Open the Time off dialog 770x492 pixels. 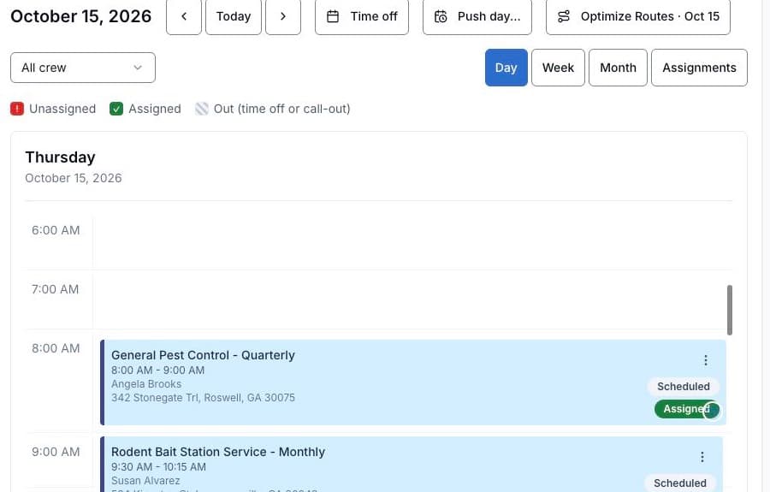pyautogui.click(x=361, y=17)
